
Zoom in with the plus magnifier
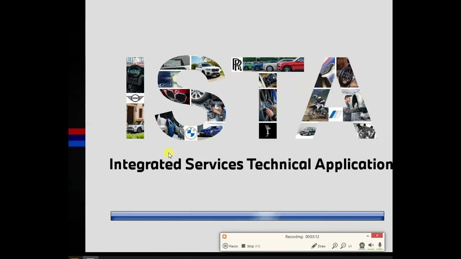click(335, 246)
